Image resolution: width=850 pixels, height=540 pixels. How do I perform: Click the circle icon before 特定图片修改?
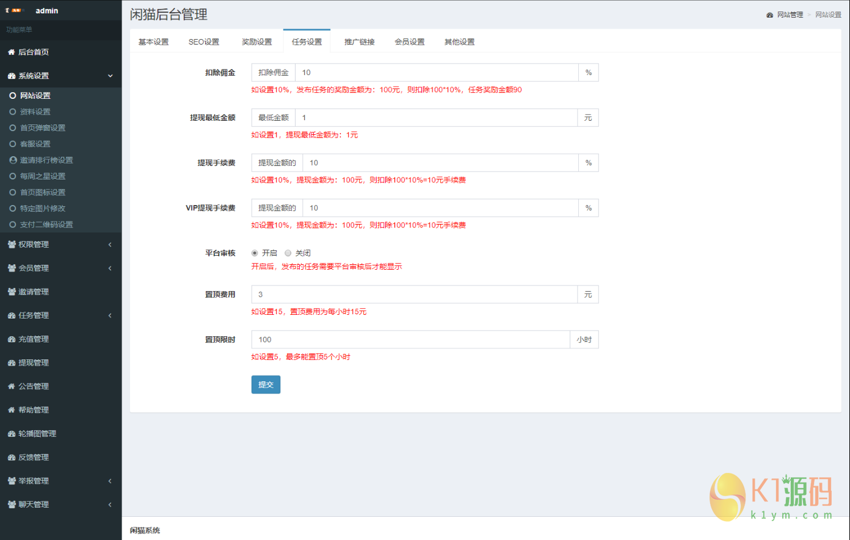click(13, 209)
